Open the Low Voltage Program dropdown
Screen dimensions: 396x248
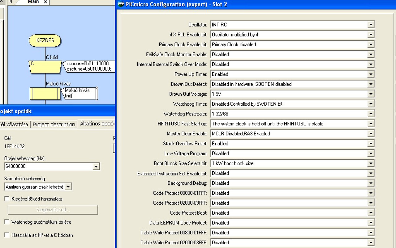[x=371, y=153]
